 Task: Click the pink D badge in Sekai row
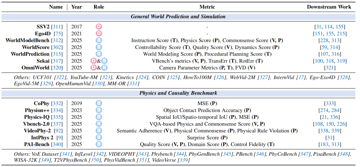coord(94,61)
